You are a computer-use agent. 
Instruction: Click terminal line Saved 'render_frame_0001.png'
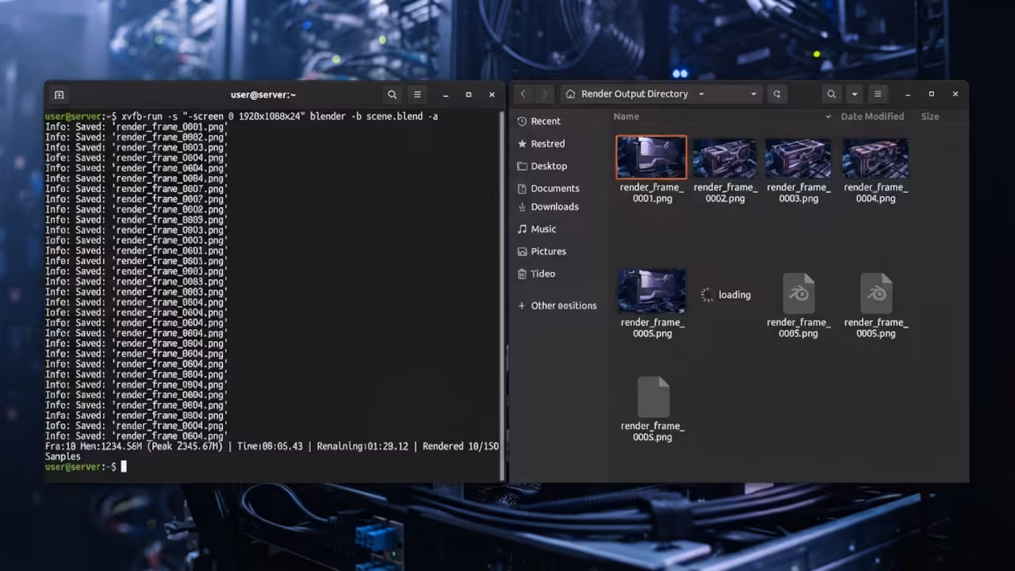pyautogui.click(x=136, y=127)
